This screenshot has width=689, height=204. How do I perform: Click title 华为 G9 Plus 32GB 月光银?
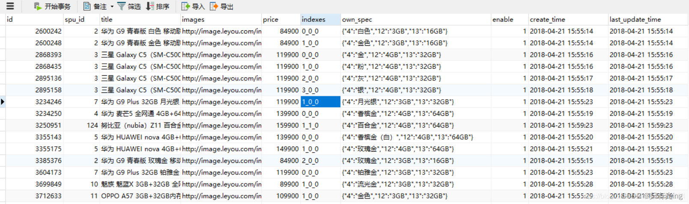tap(140, 102)
